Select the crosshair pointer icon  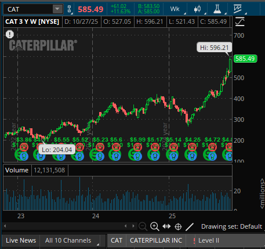pyautogui.click(x=178, y=226)
